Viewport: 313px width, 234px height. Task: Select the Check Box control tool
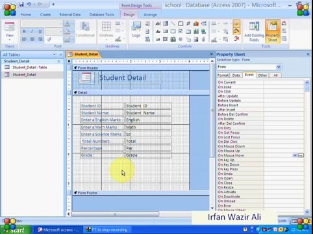[181, 32]
